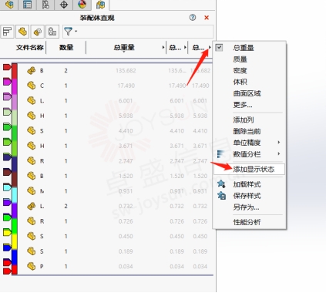Open arrow menu of last 总... column
Viewport: 326px width, 293px height.
tap(210, 48)
